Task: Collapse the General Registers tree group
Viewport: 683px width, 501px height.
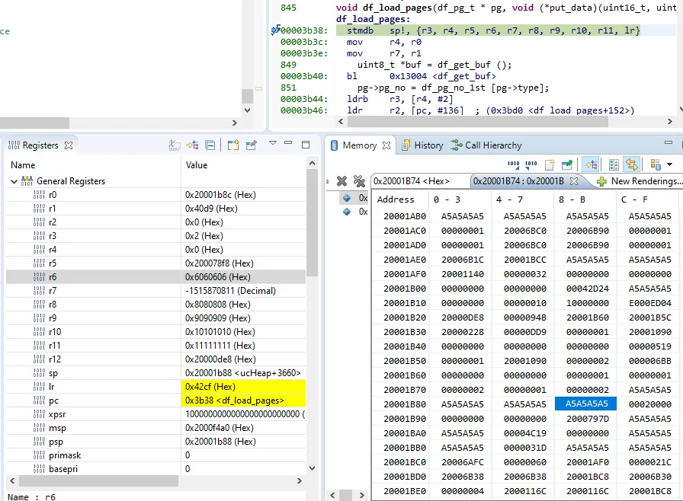Action: [14, 181]
